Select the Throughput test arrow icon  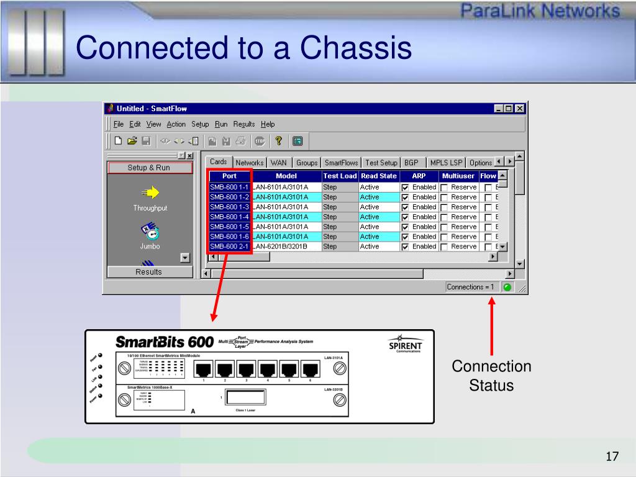150,193
